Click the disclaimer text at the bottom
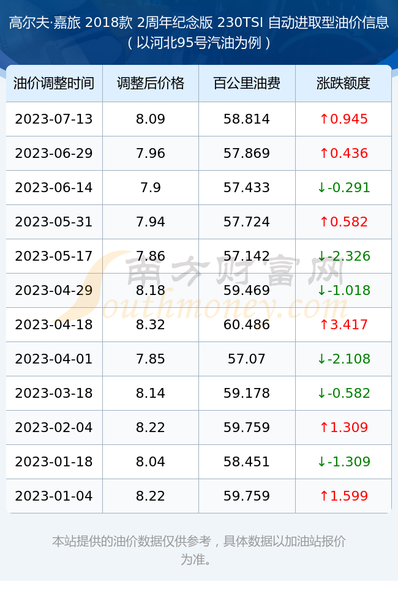Viewport: 398px width, 612px height. [x=199, y=550]
